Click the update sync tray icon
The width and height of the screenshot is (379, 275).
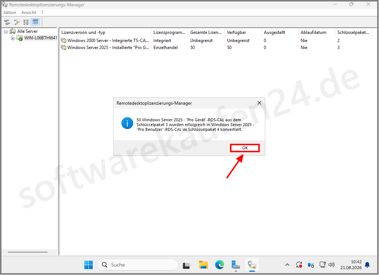(299, 265)
